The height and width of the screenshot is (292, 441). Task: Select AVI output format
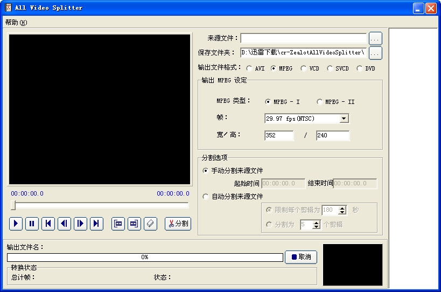pos(249,68)
